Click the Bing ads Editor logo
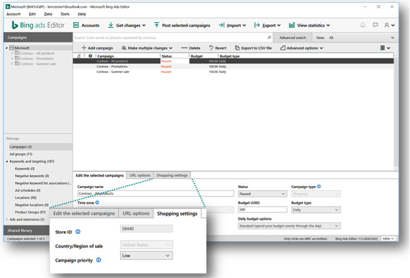This screenshot has height=278, width=410. [x=38, y=25]
